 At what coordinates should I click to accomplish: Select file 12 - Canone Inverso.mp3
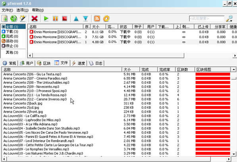[35, 99]
